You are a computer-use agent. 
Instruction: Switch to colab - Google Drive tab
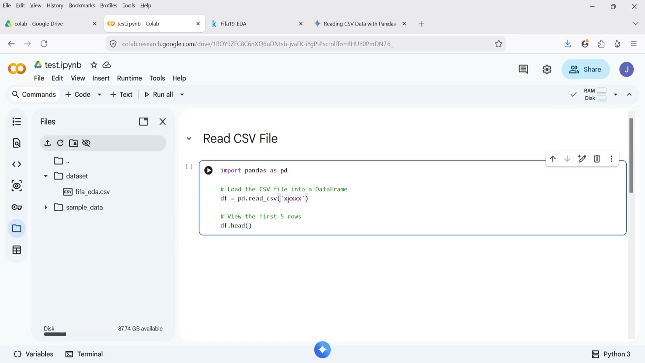pyautogui.click(x=50, y=24)
